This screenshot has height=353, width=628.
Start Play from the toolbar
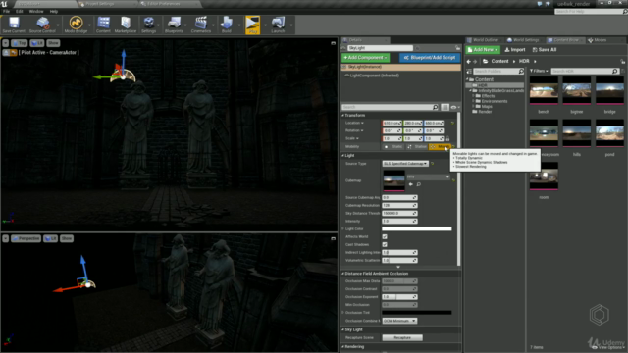pyautogui.click(x=253, y=25)
